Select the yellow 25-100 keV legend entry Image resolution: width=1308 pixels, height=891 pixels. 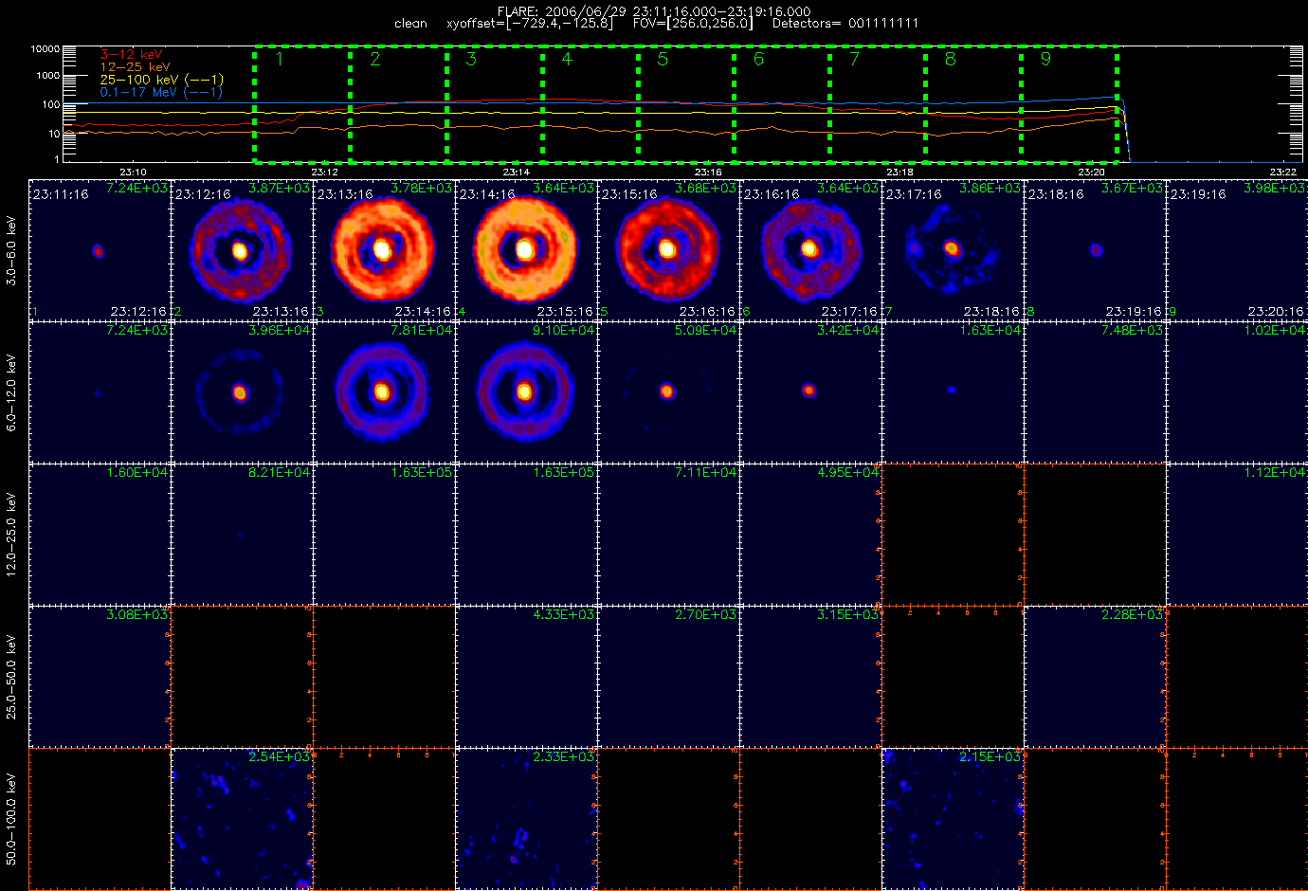[x=162, y=80]
